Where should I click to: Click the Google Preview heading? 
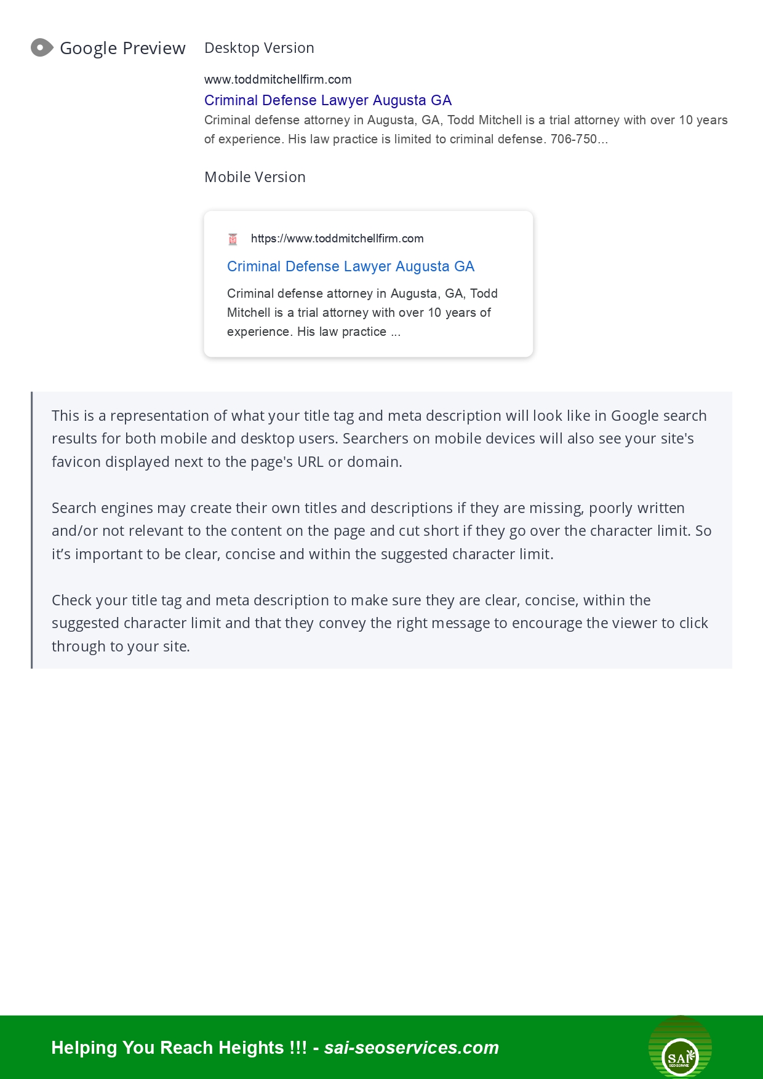(x=122, y=48)
